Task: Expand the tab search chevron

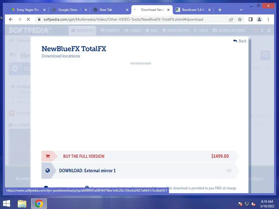Action: tap(241, 10)
